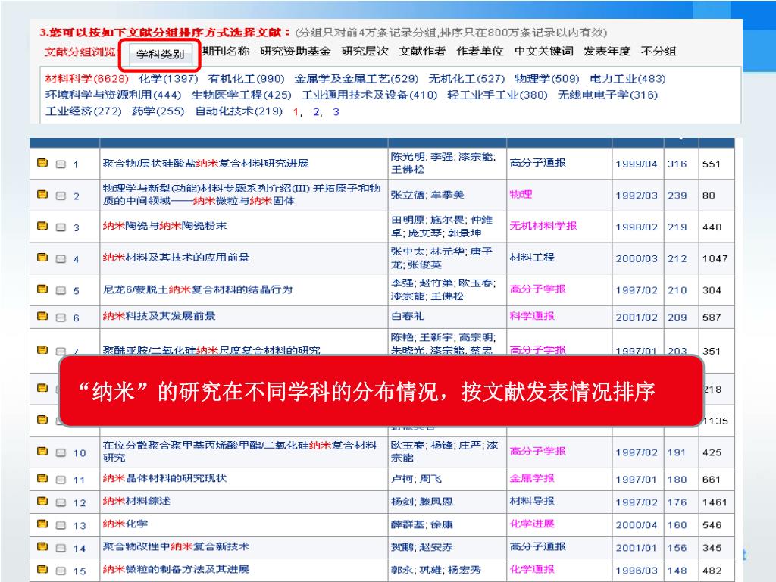
Task: Filter by 有机化工(990) subject
Action: tap(246, 79)
